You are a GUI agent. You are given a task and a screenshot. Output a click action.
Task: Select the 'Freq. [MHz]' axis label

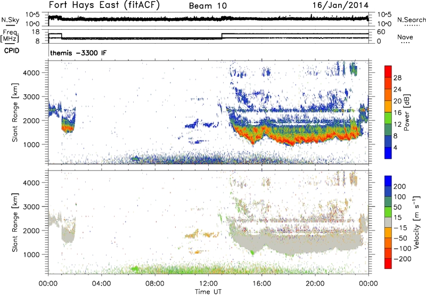click(x=10, y=36)
